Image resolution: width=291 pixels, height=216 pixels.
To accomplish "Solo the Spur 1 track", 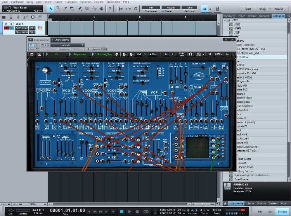I will click(12, 24).
